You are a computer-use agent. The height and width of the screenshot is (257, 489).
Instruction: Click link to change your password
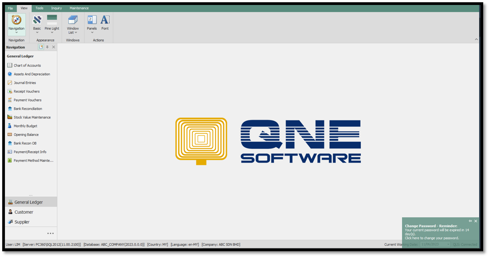tap(432, 238)
